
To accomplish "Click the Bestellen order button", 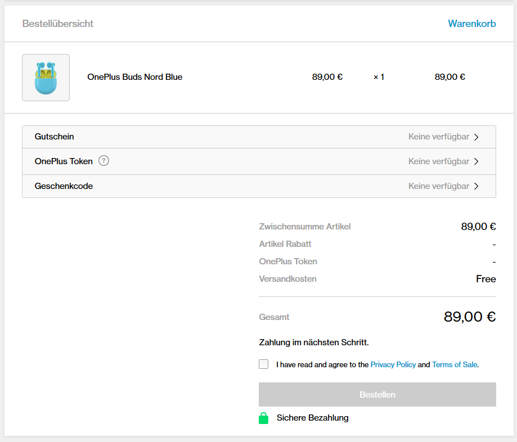I will pyautogui.click(x=377, y=395).
